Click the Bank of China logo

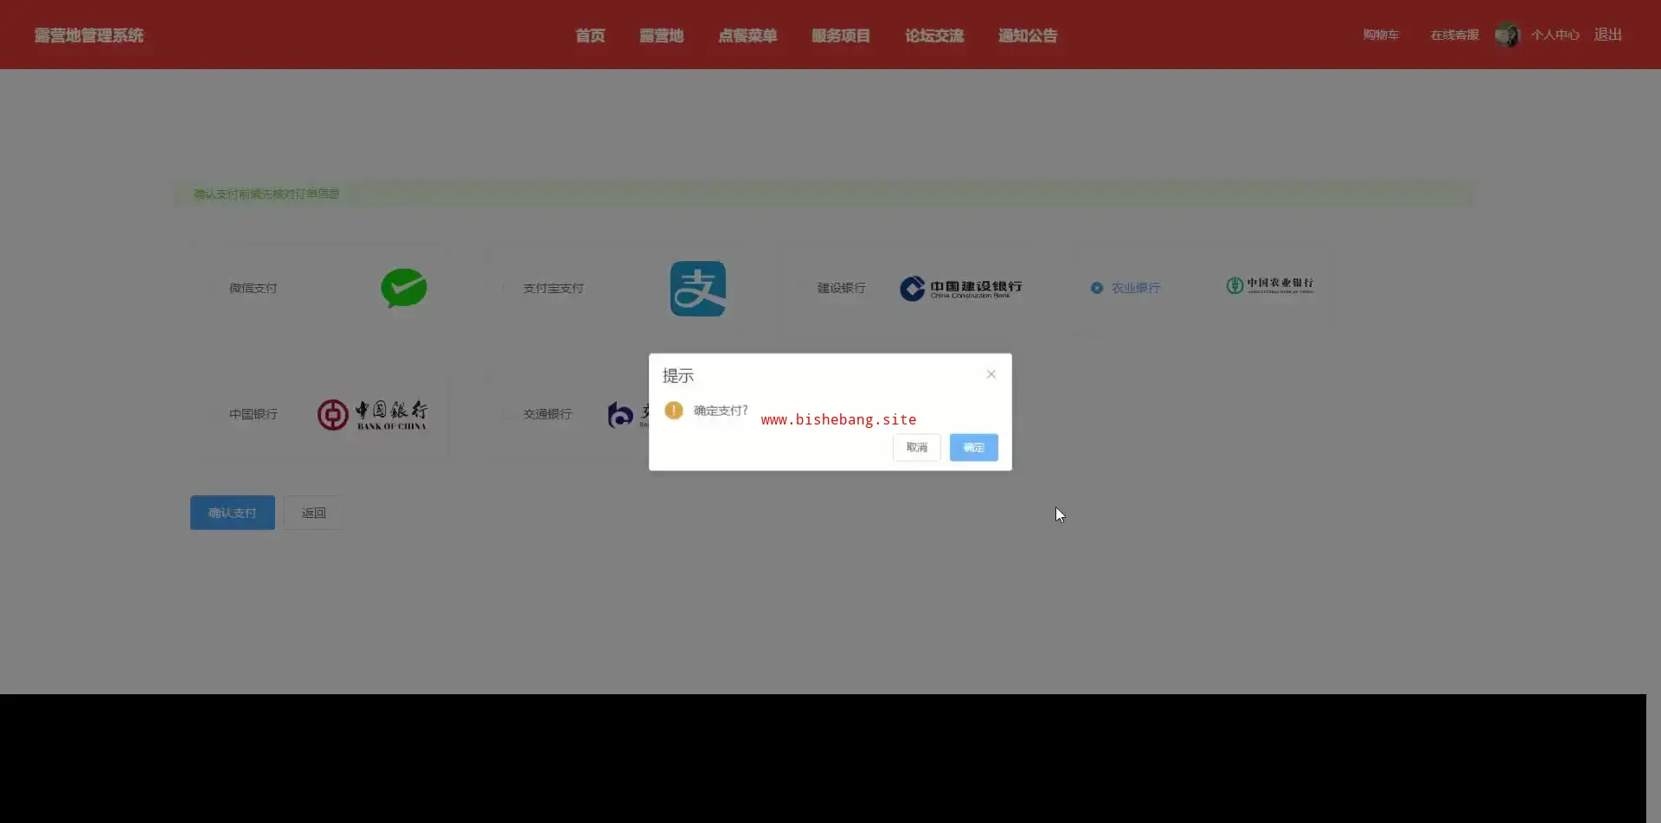coord(372,415)
